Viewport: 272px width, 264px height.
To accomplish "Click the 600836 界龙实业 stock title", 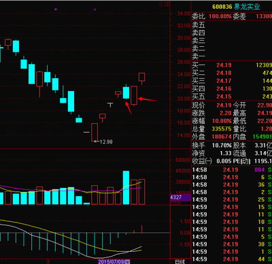I will [236, 7].
